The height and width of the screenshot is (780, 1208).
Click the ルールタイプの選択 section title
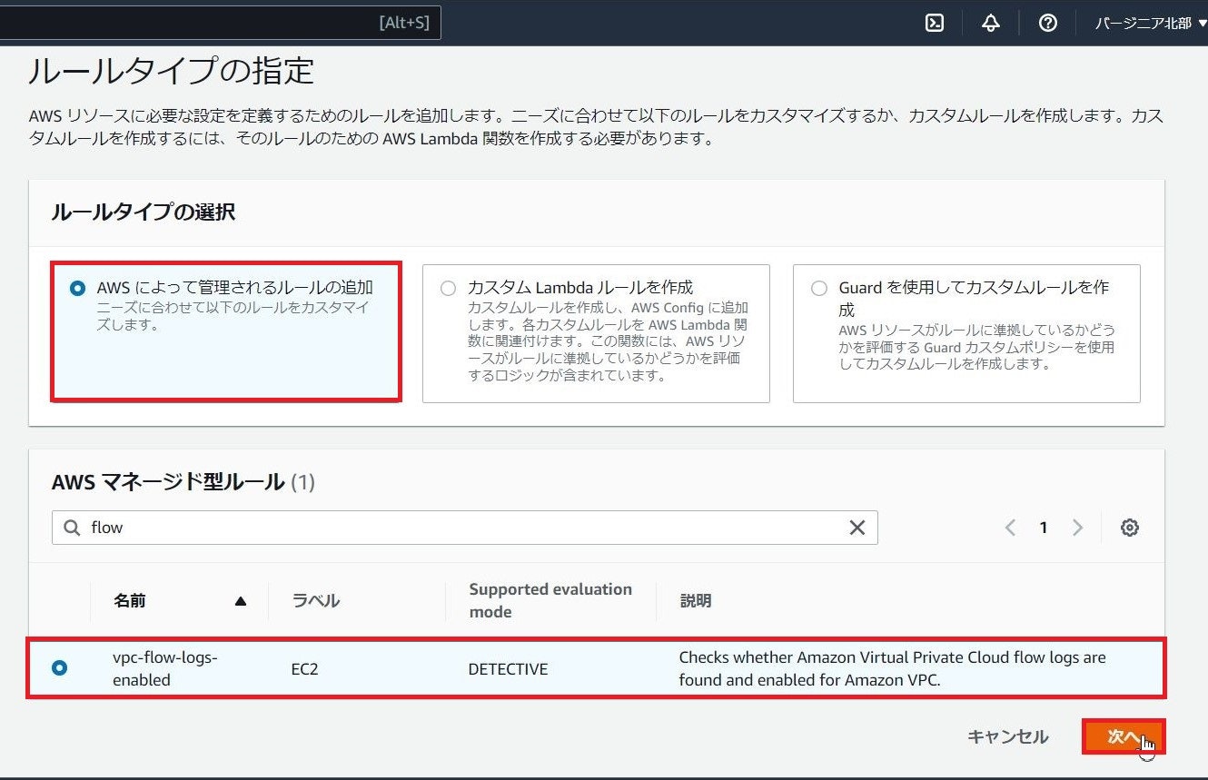click(144, 212)
